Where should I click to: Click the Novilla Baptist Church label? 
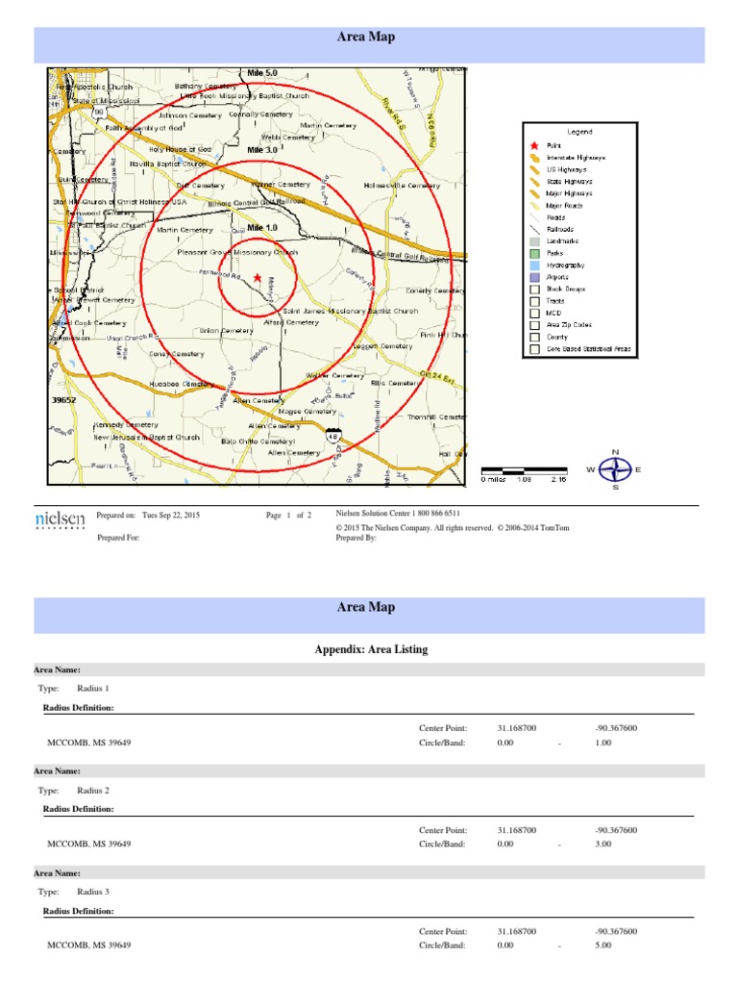pyautogui.click(x=167, y=164)
